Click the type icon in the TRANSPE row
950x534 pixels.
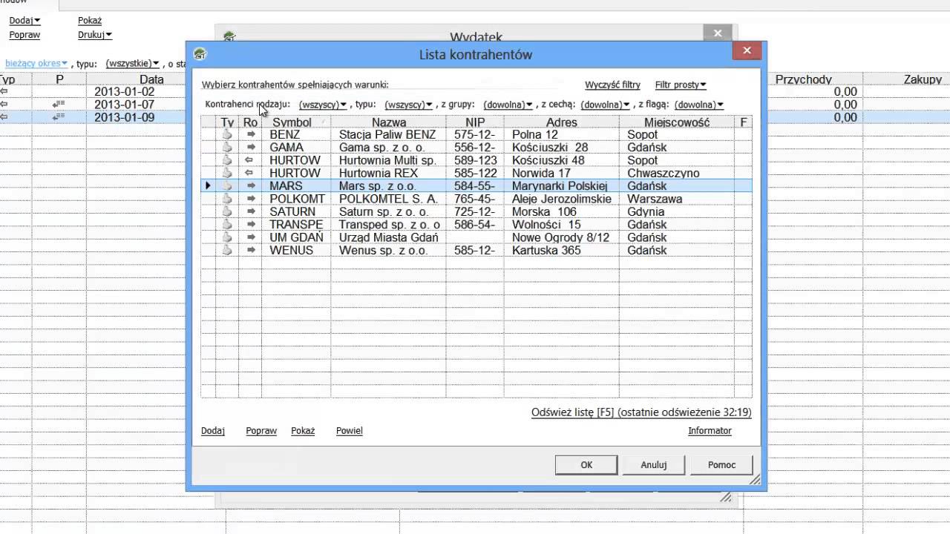227,225
